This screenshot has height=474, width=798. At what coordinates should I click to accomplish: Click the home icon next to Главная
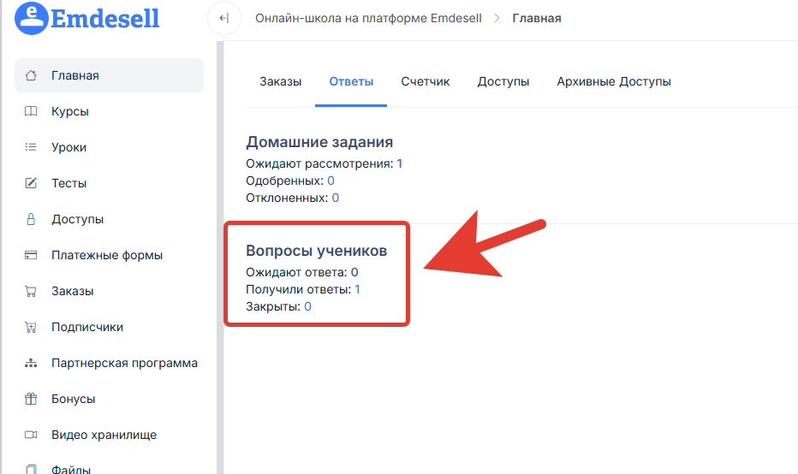point(32,75)
